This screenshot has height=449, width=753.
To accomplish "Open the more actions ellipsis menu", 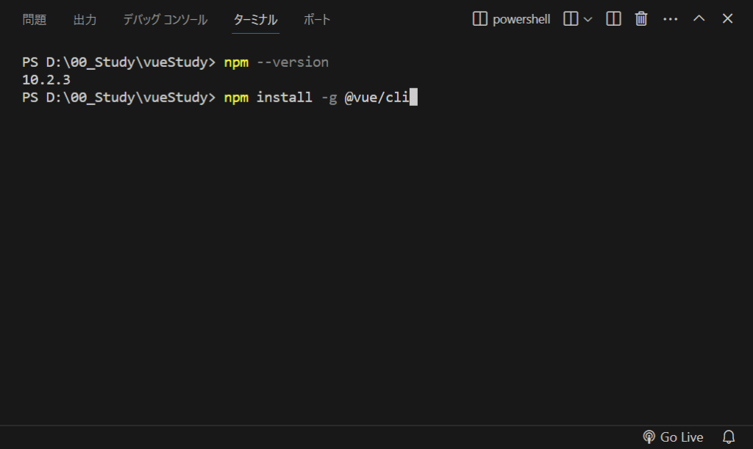I will [670, 19].
